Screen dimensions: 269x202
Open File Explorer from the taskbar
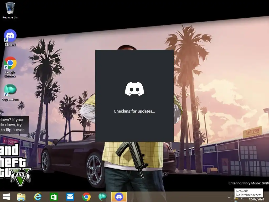click(x=21, y=197)
